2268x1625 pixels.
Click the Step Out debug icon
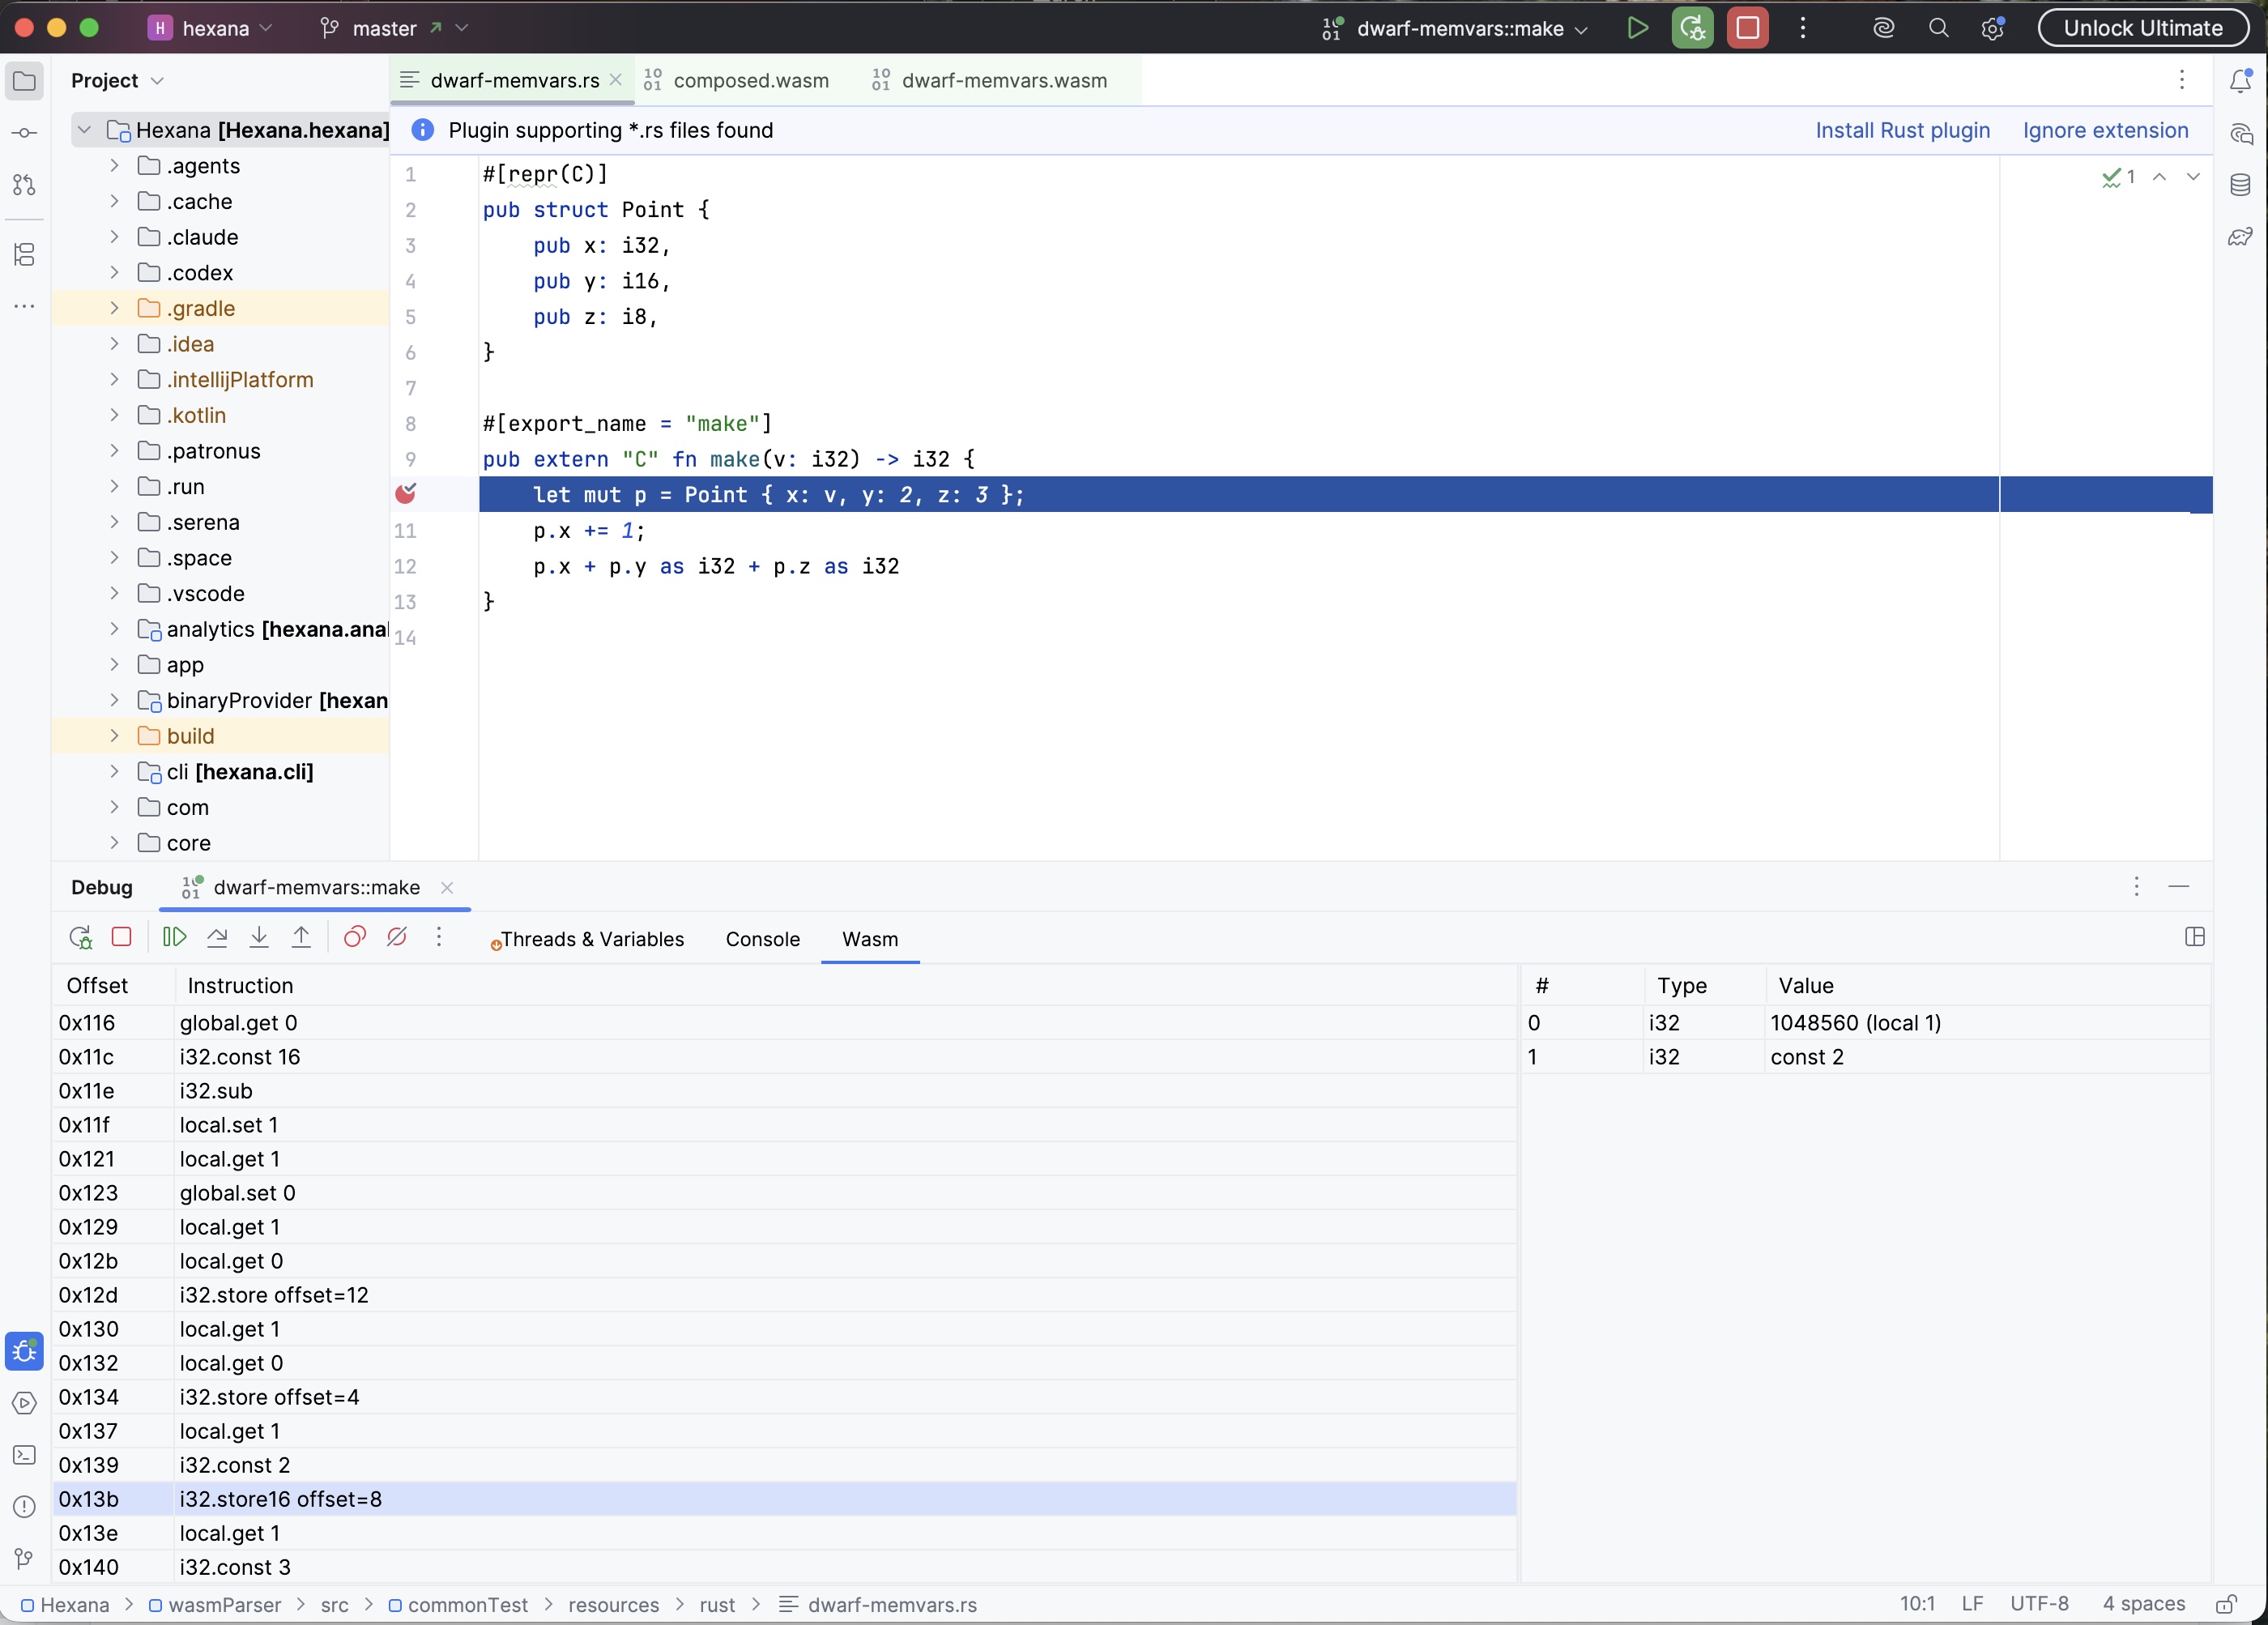coord(301,937)
